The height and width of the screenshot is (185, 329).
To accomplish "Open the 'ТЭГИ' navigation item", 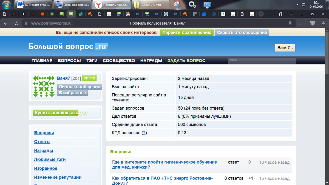I will (92, 61).
